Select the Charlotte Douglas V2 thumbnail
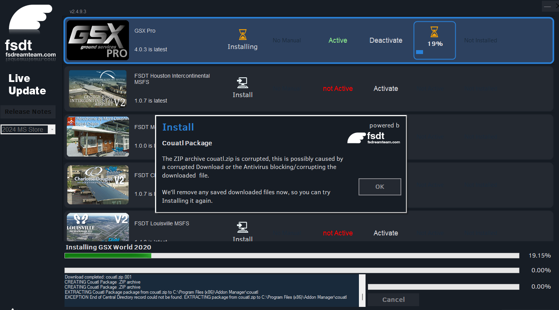 coord(98,185)
